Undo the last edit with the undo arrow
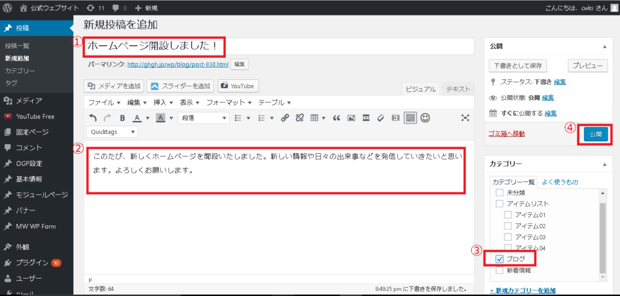 coord(92,117)
